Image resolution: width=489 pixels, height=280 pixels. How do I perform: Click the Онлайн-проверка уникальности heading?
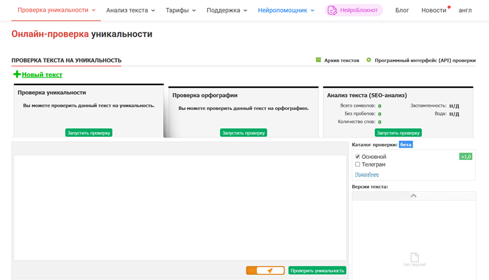(x=81, y=34)
